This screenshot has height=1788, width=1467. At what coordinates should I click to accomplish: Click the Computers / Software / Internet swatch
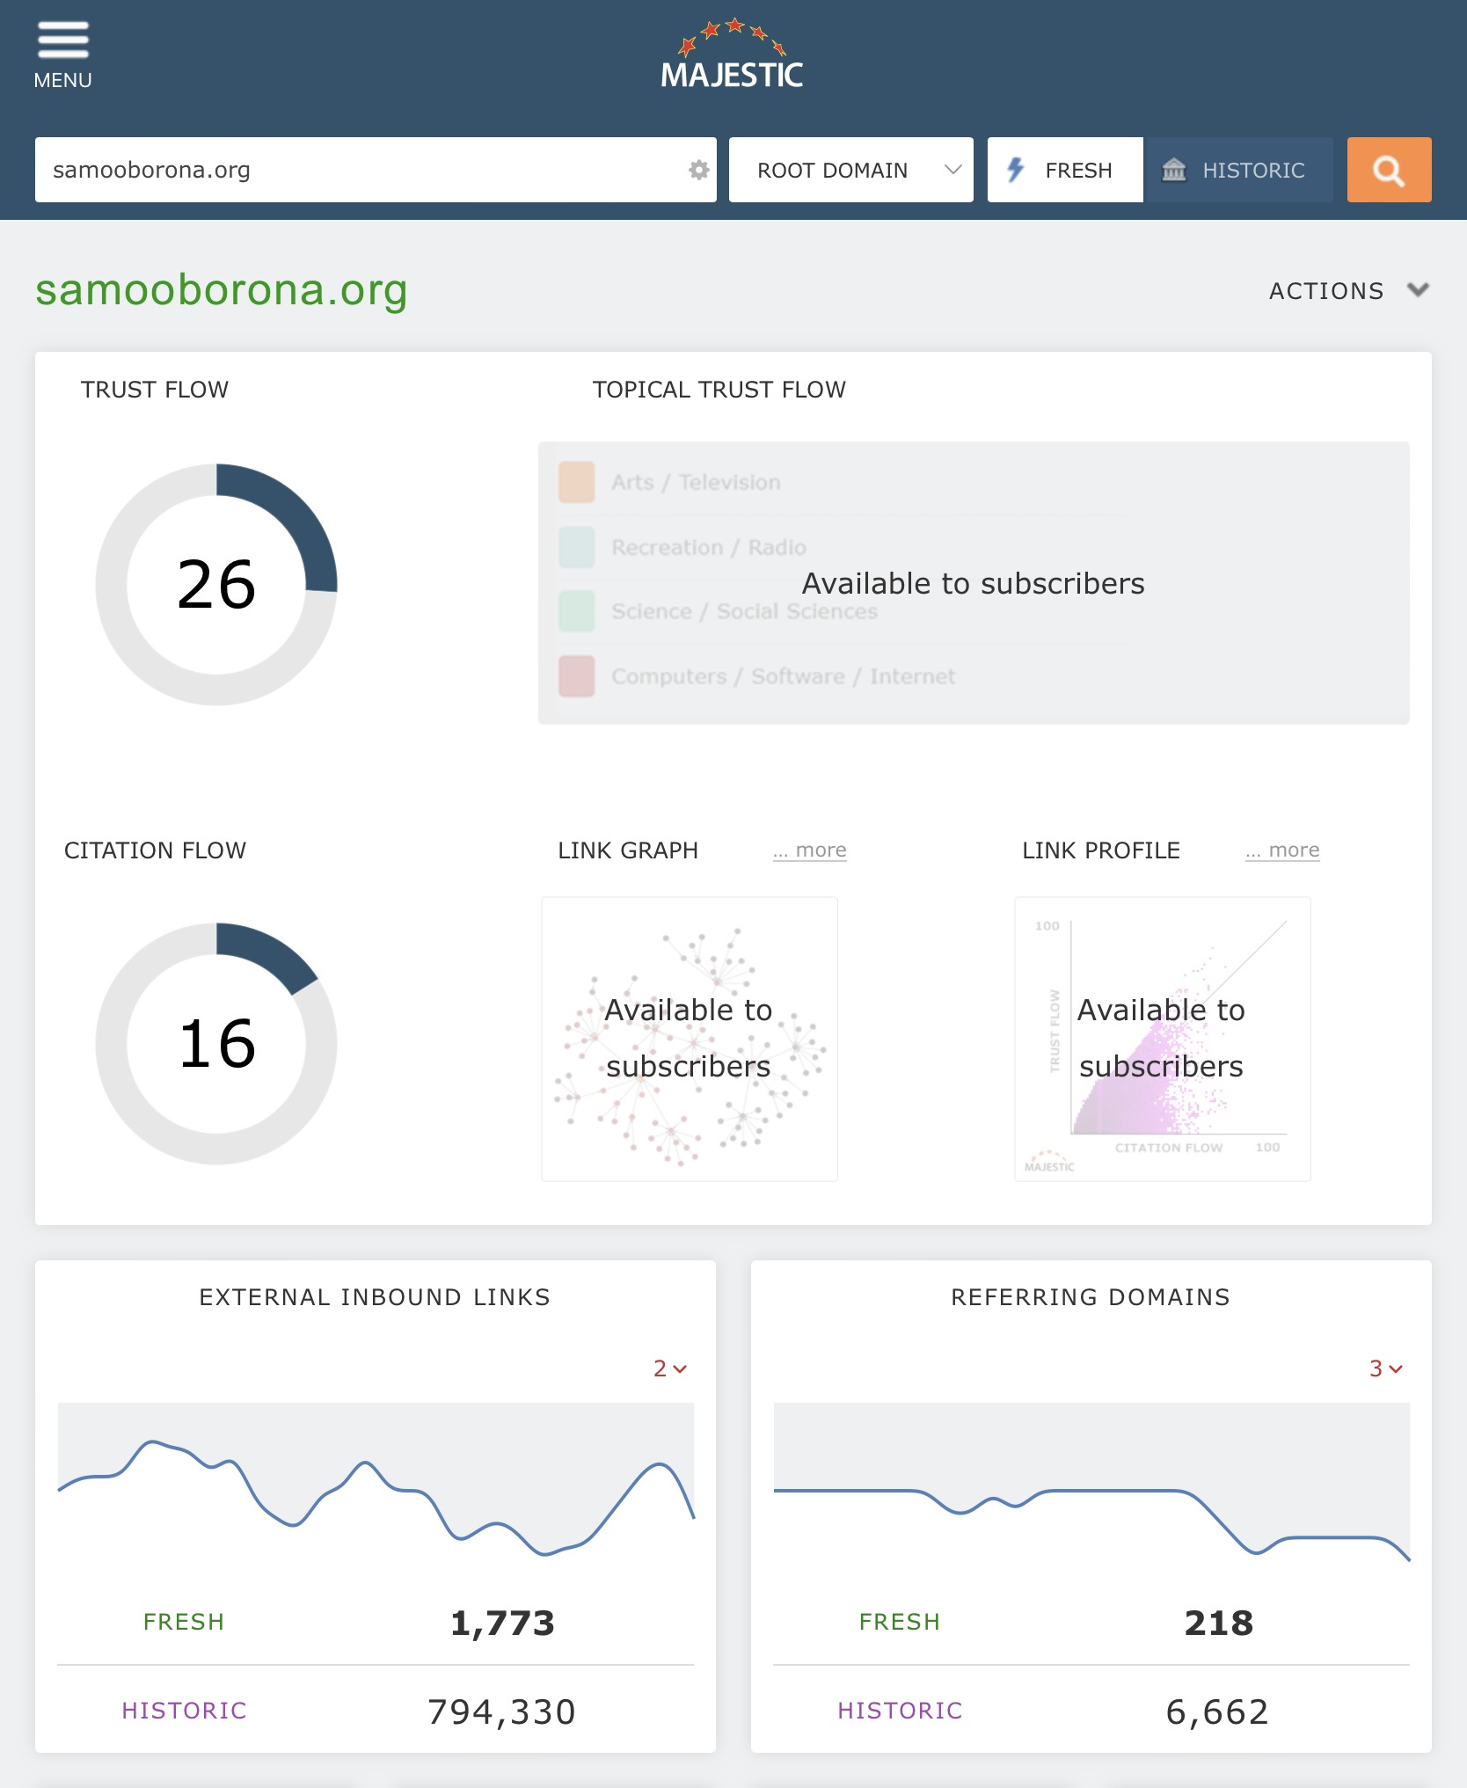tap(577, 676)
